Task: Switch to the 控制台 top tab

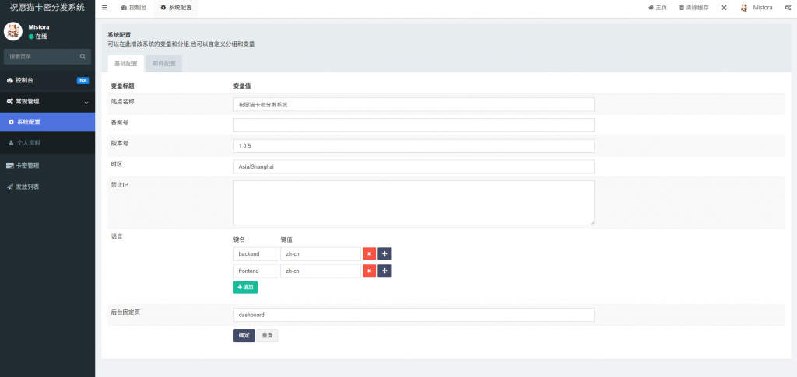Action: (x=134, y=8)
